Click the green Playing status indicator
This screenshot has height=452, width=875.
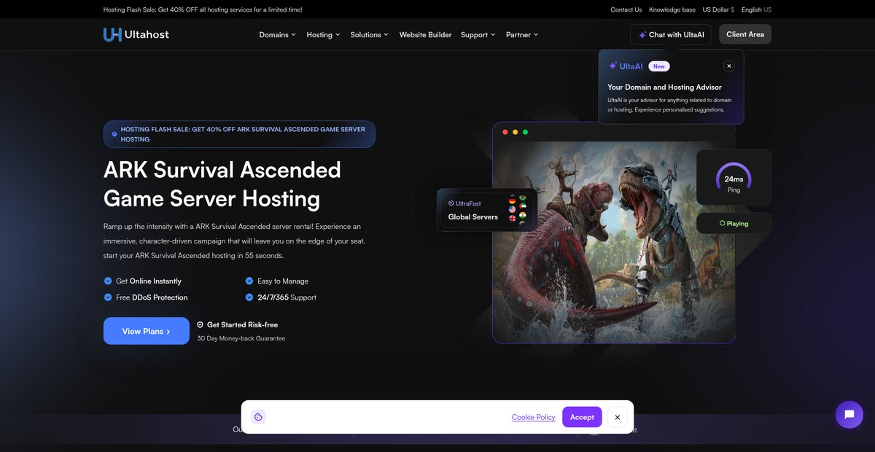point(734,223)
